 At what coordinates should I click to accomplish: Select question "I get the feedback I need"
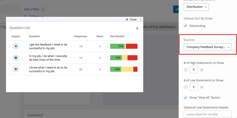[x=48, y=46]
